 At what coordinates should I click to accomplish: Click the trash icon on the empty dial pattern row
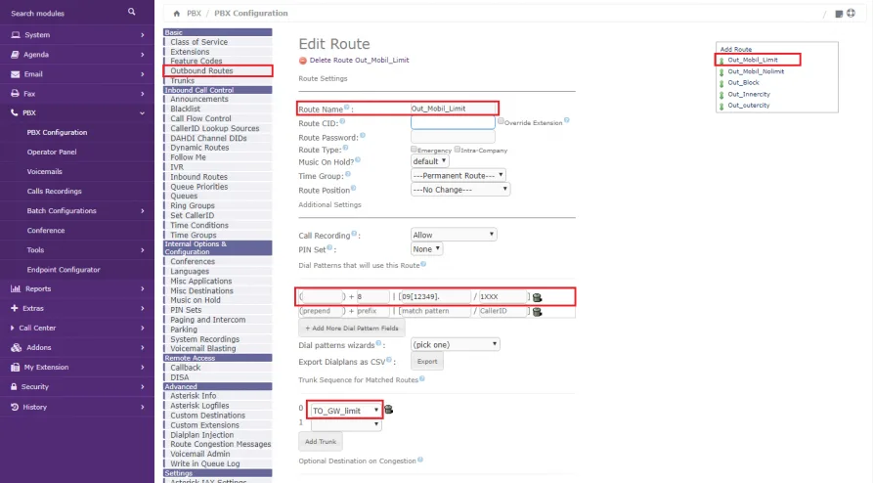click(x=537, y=312)
